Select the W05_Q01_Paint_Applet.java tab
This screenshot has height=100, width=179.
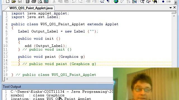click(x=31, y=8)
